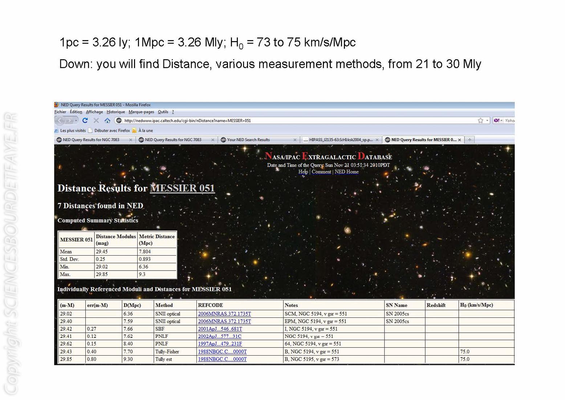
Task: Click the Tully-Fisher method cell
Action: click(175, 352)
